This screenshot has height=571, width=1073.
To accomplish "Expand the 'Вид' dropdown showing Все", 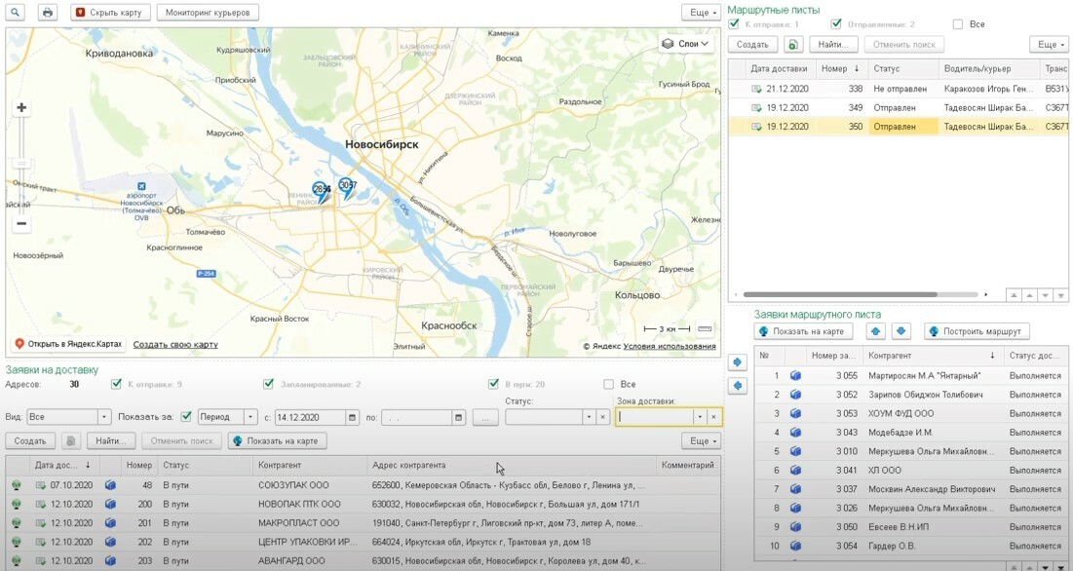I will coord(103,417).
